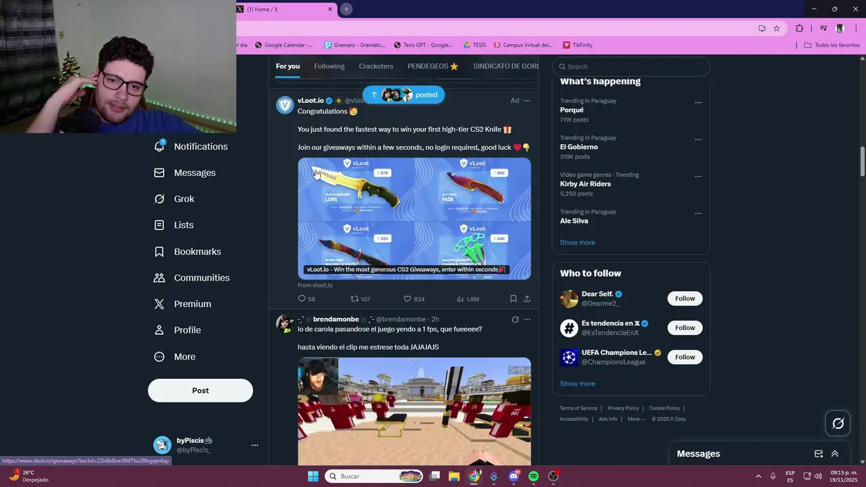866x487 pixels.
Task: Click the X search field
Action: (x=631, y=66)
